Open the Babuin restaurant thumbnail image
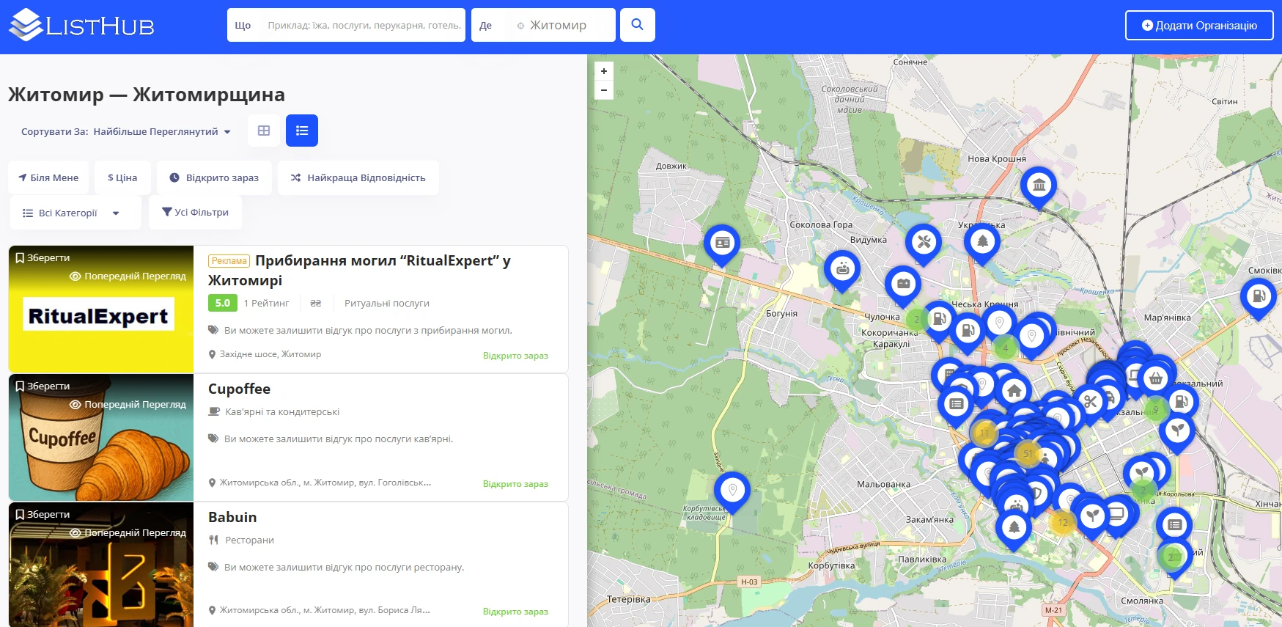Screen dimensions: 1282x627 pos(101,565)
